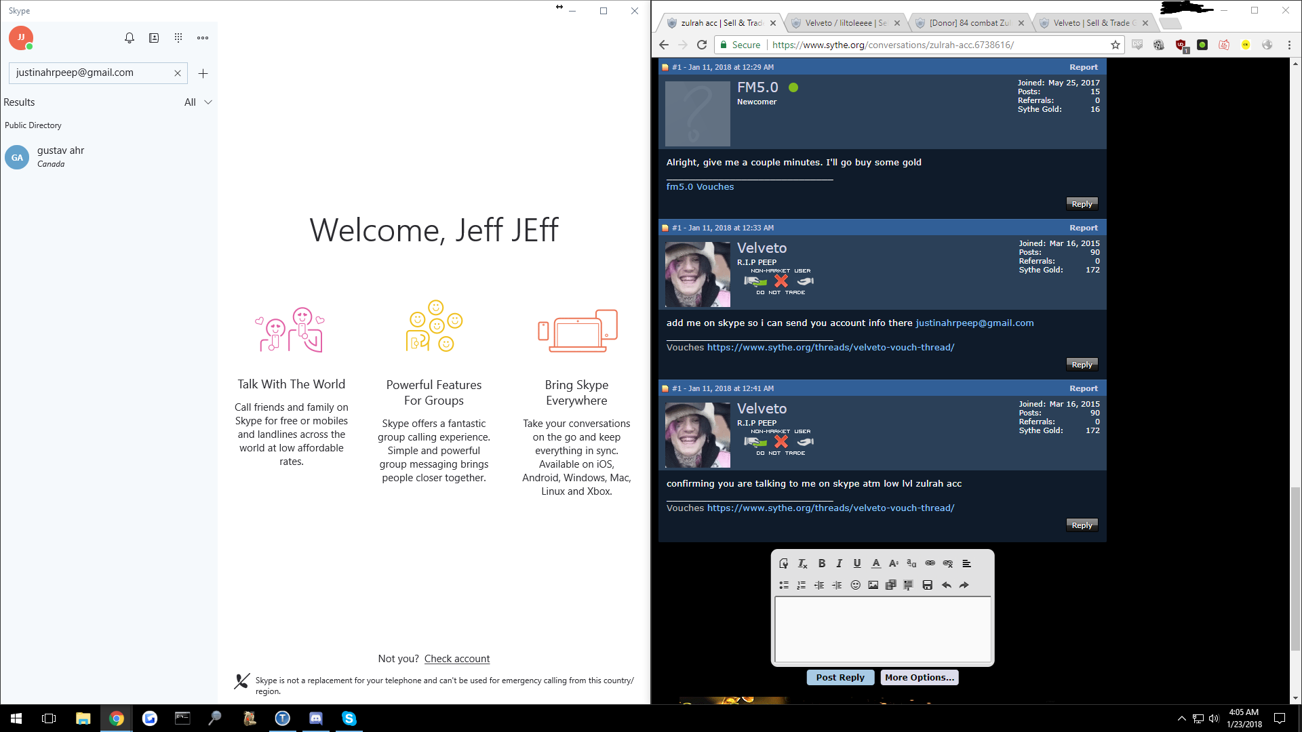The height and width of the screenshot is (732, 1302).
Task: Click the More Options button
Action: [x=920, y=677]
